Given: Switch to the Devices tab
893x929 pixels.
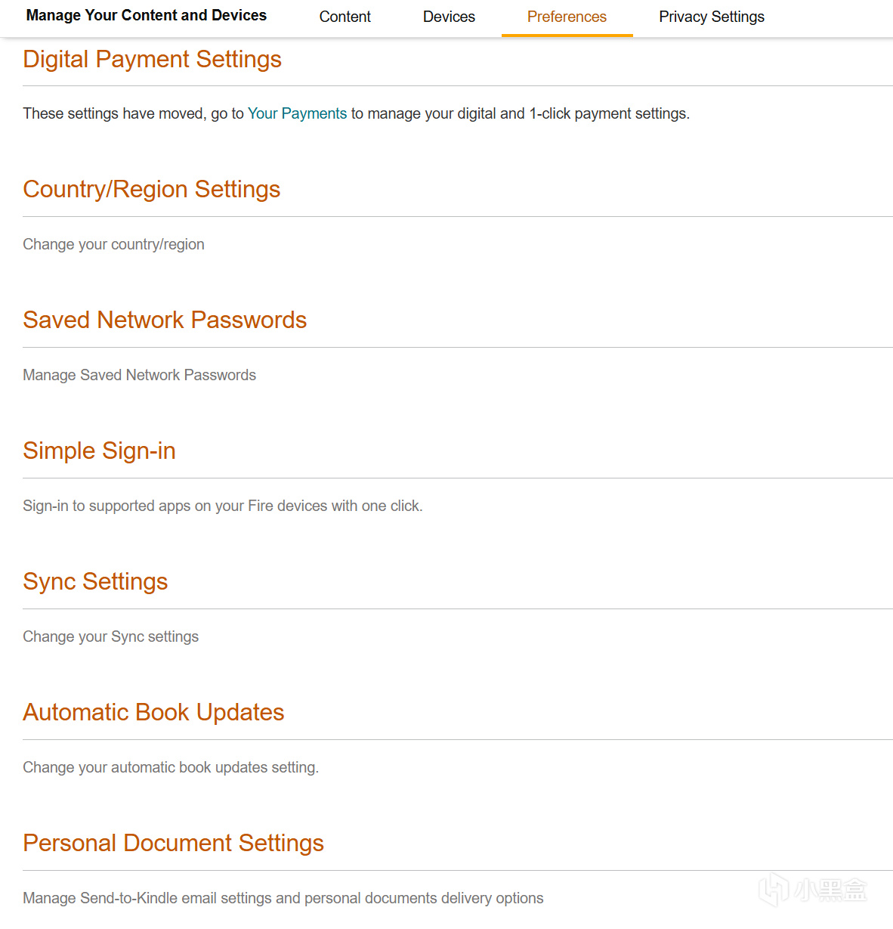Looking at the screenshot, I should (449, 17).
